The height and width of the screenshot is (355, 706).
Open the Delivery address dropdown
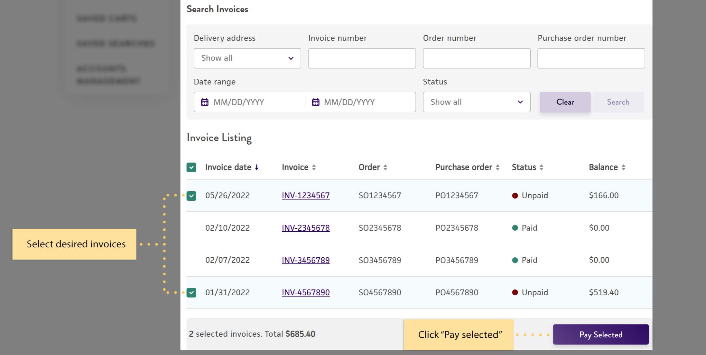[247, 58]
